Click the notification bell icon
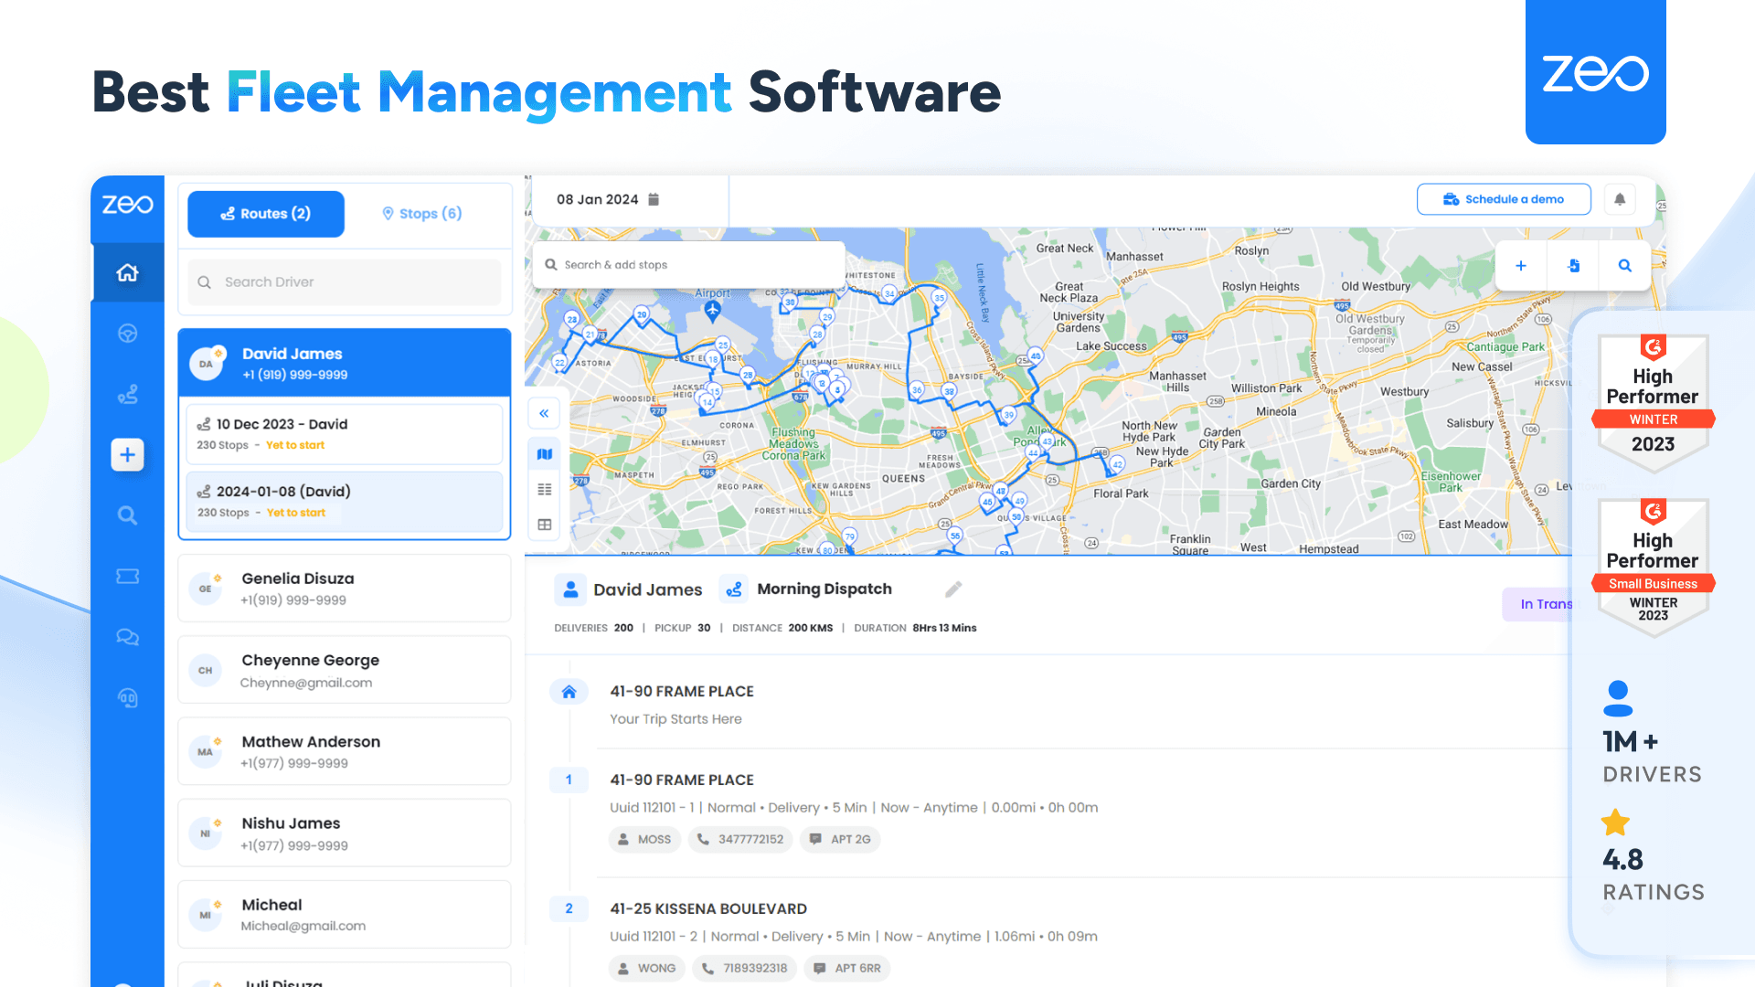This screenshot has width=1755, height=987. click(x=1620, y=198)
